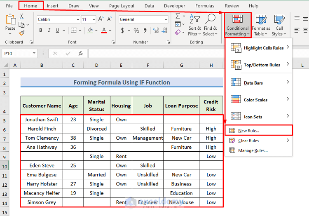
Task: Open Find & Select menu
Action: 210,25
